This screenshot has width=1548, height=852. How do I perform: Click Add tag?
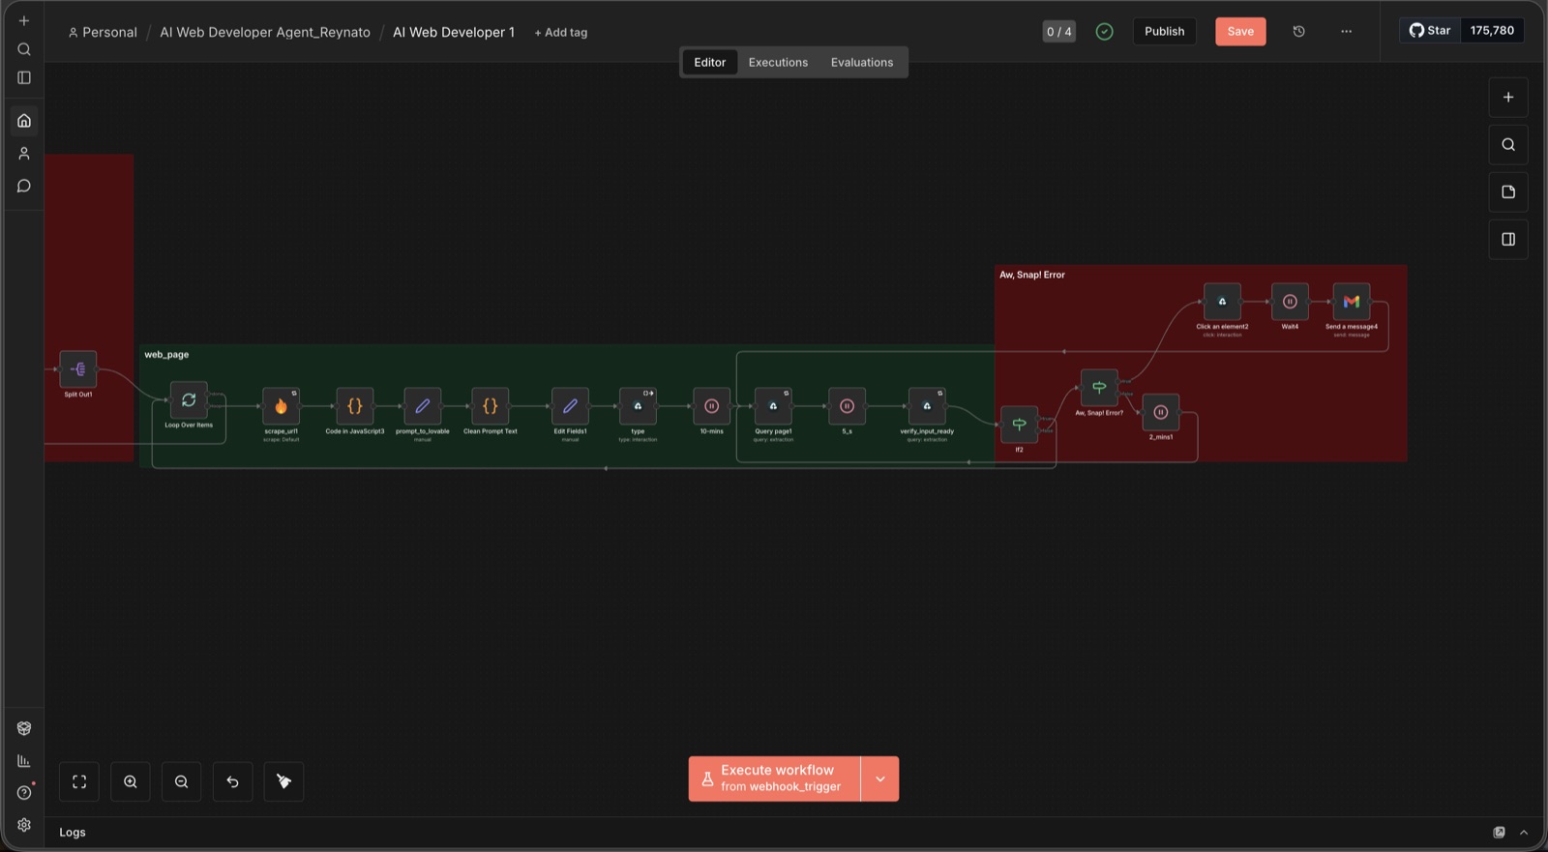561,32
